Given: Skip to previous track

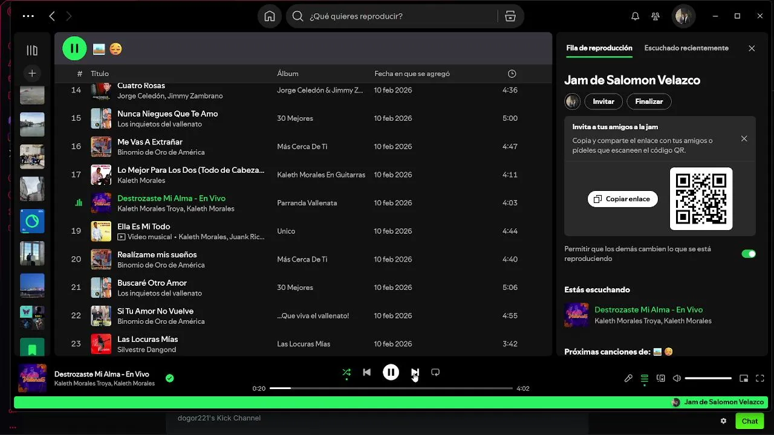Looking at the screenshot, I should (x=366, y=372).
